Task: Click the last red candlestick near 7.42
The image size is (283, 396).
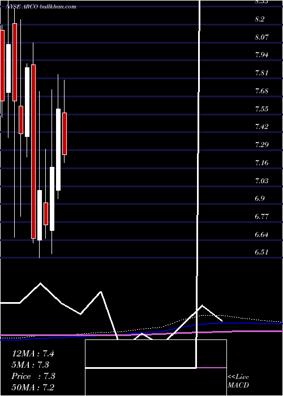Action: (x=65, y=134)
